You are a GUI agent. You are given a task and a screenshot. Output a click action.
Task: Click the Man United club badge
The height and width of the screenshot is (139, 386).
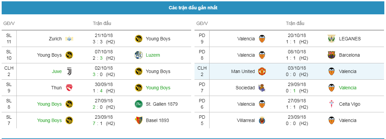click(262, 71)
